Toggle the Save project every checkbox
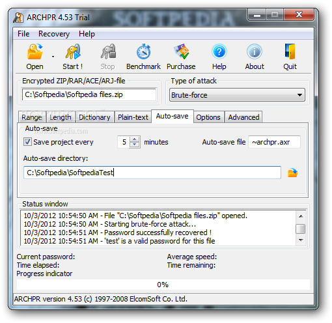Image resolution: width=332 pixels, height=323 pixels. tap(27, 142)
